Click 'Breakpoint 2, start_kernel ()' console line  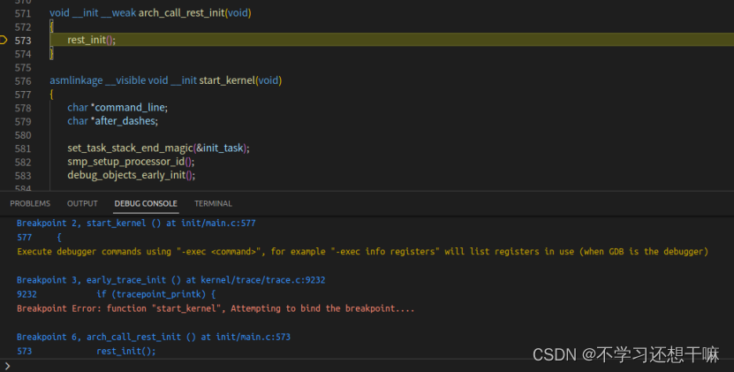coord(136,223)
